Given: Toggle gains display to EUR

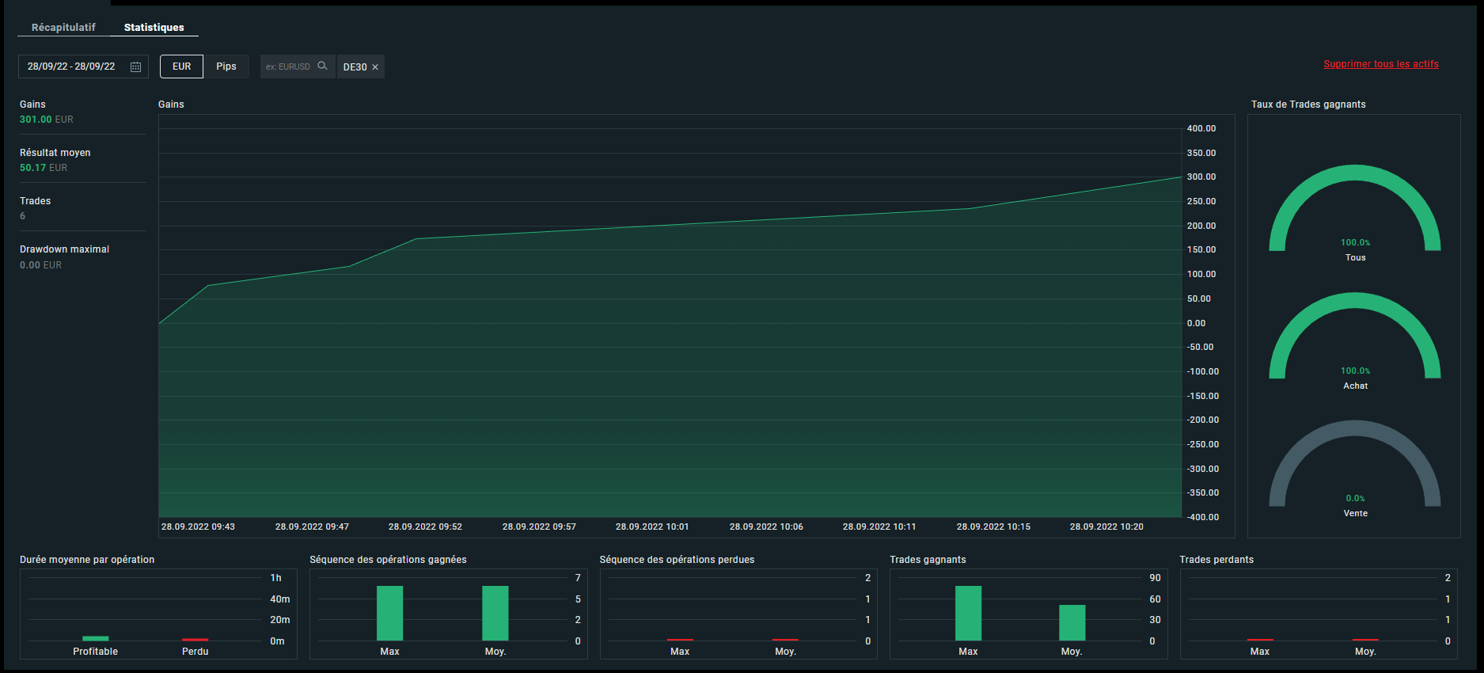Looking at the screenshot, I should [181, 67].
